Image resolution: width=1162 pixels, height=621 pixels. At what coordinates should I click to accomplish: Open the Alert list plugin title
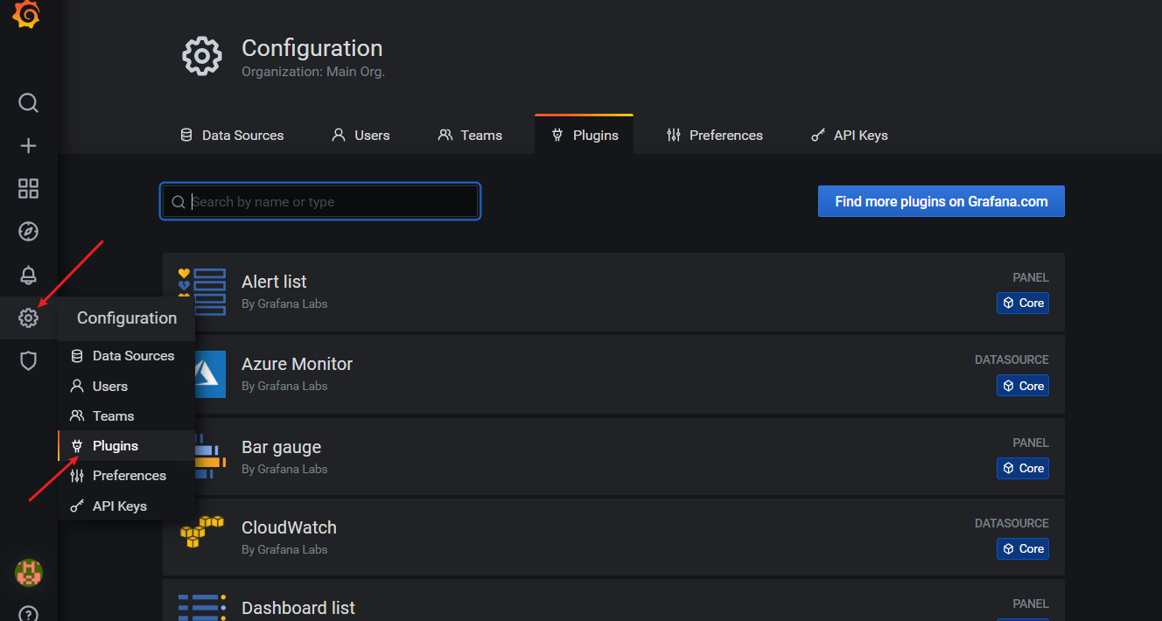click(274, 282)
